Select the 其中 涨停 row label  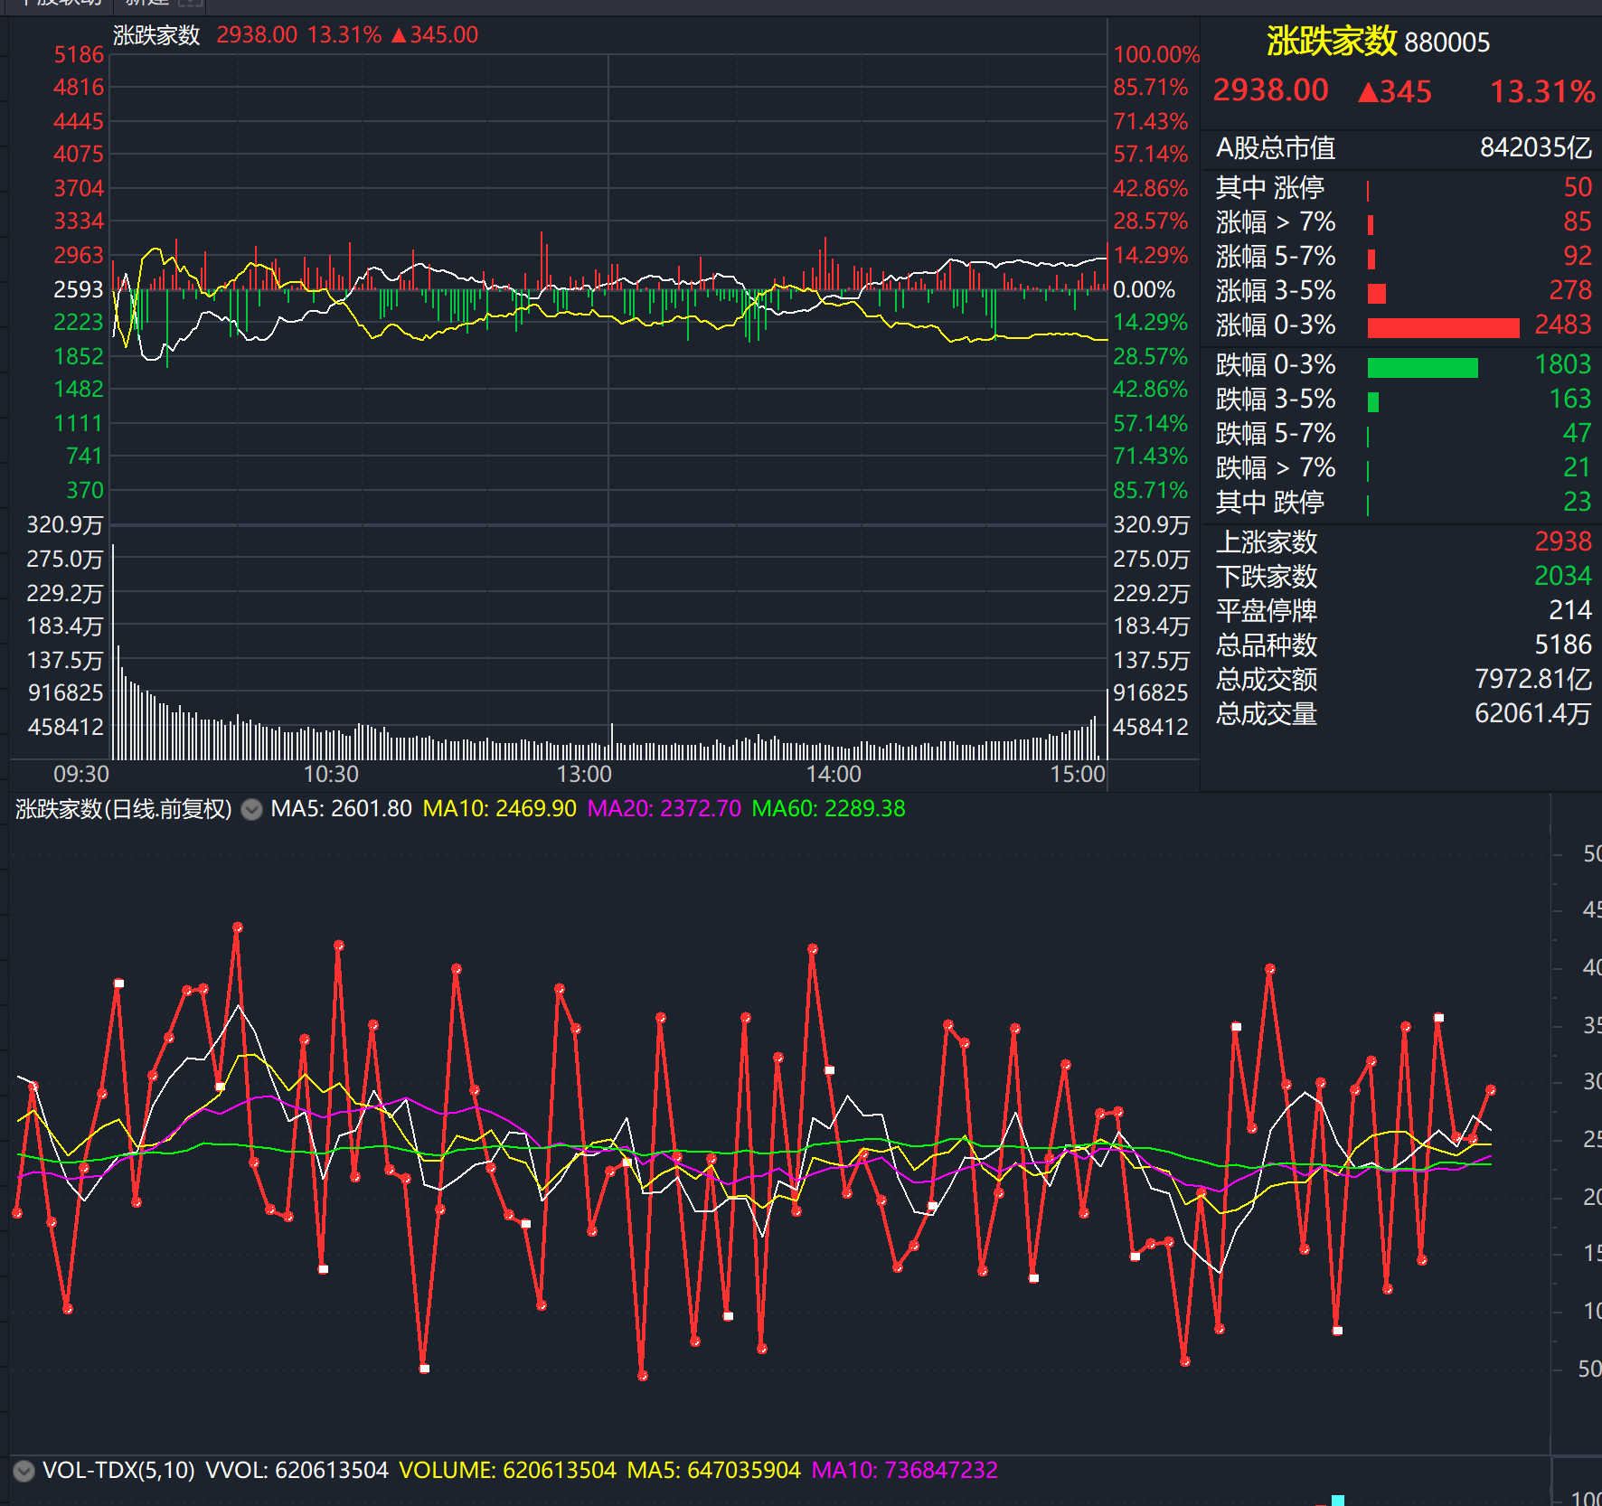tap(1269, 187)
